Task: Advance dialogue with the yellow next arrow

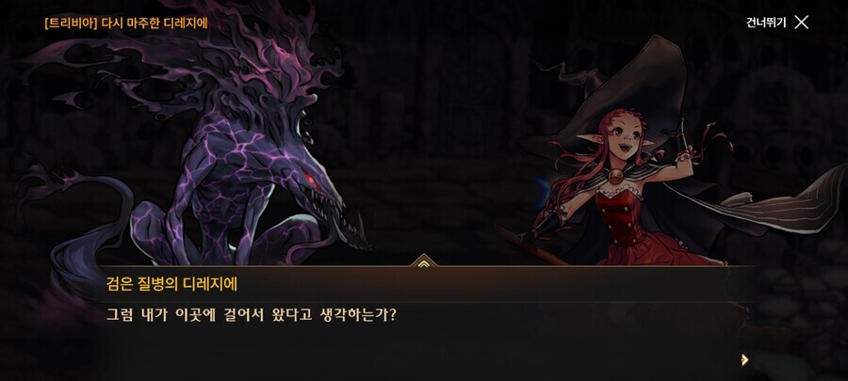Action: click(744, 359)
